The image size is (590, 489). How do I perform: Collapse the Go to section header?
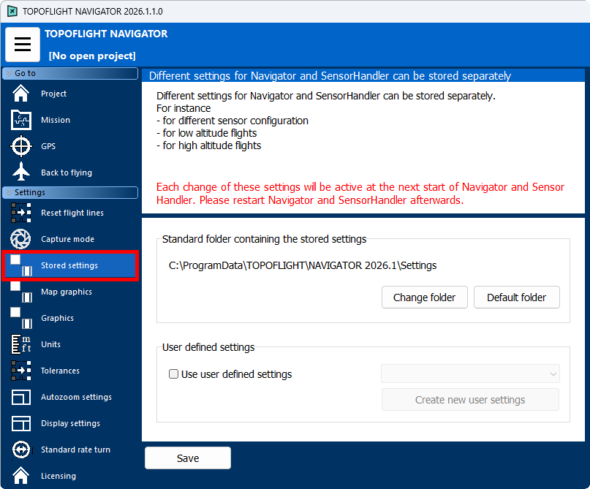pyautogui.click(x=70, y=73)
